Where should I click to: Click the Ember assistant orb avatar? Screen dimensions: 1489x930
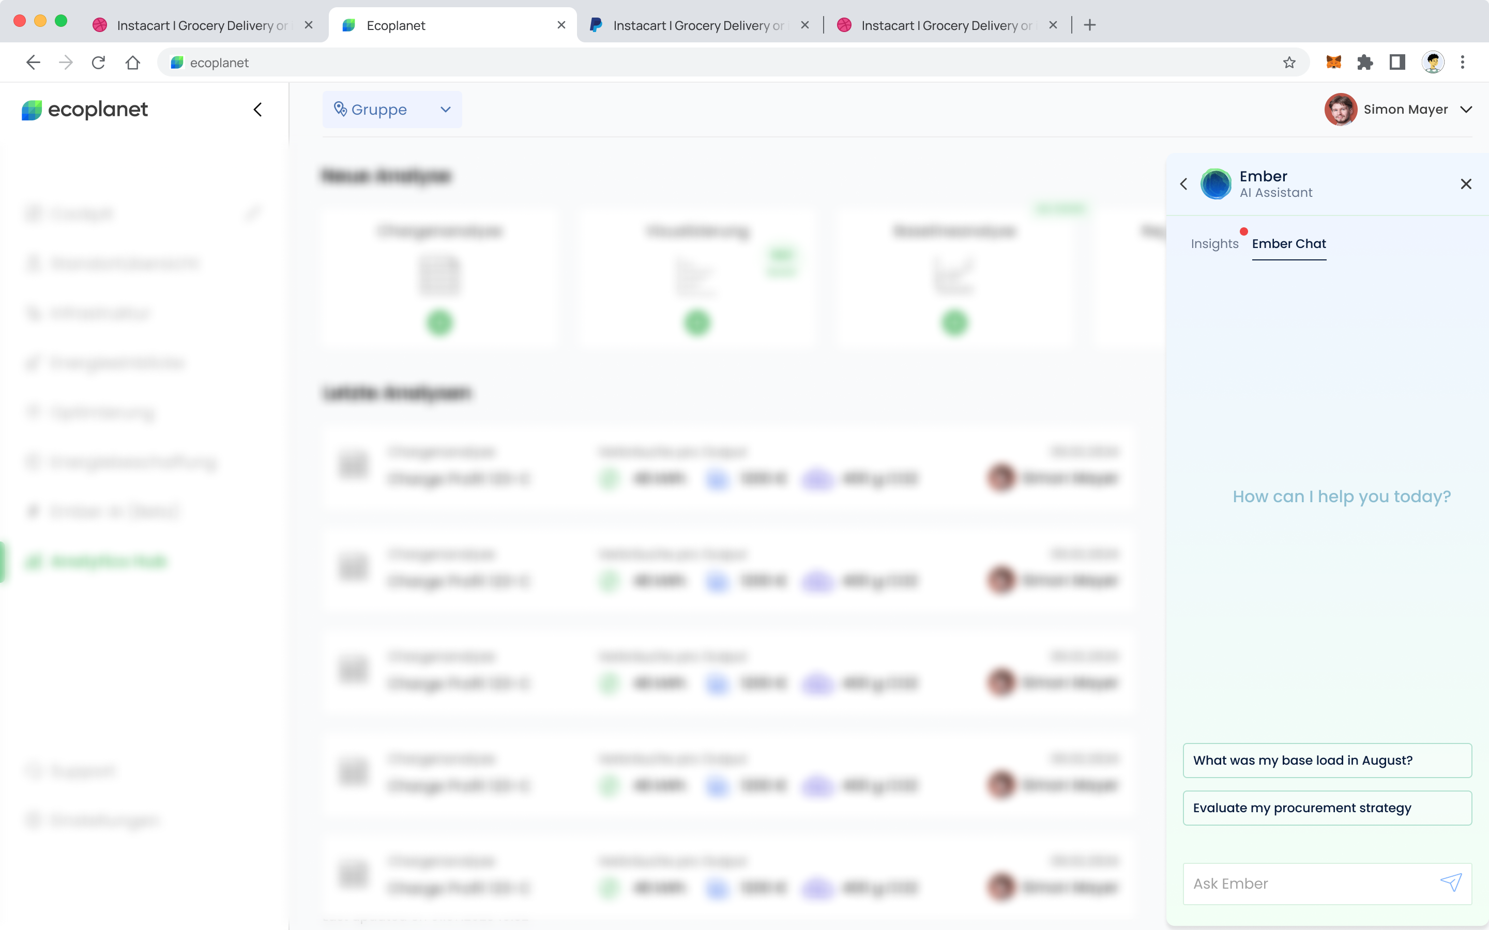[1216, 184]
